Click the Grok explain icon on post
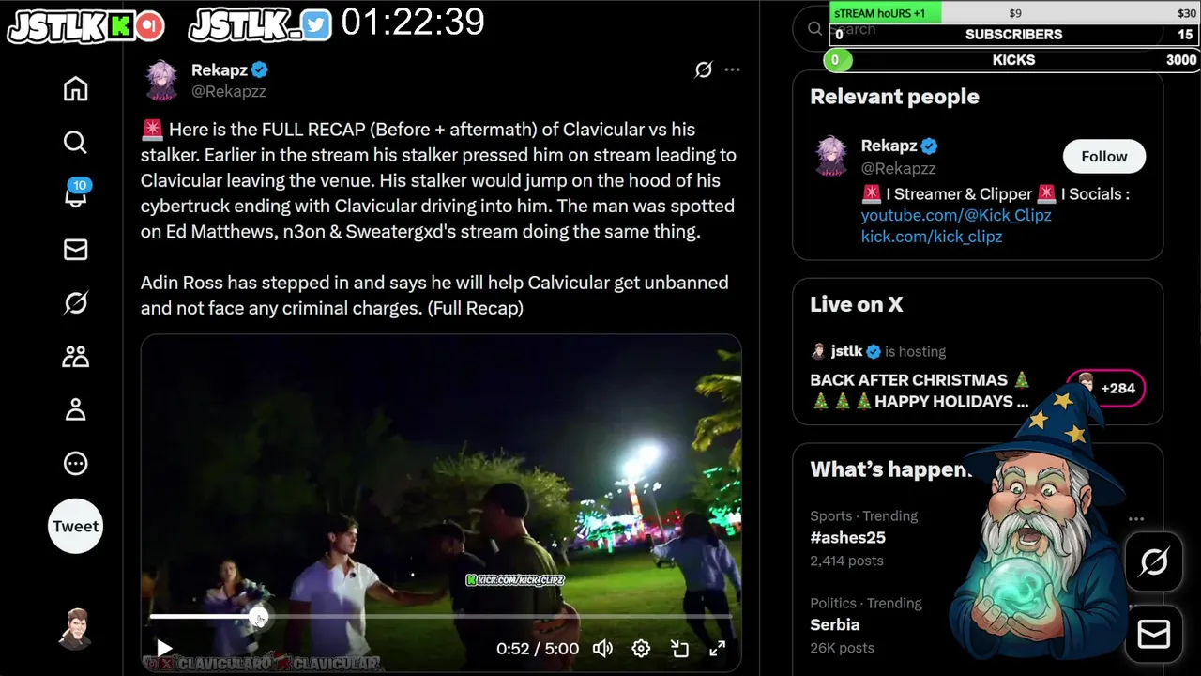 (x=703, y=69)
